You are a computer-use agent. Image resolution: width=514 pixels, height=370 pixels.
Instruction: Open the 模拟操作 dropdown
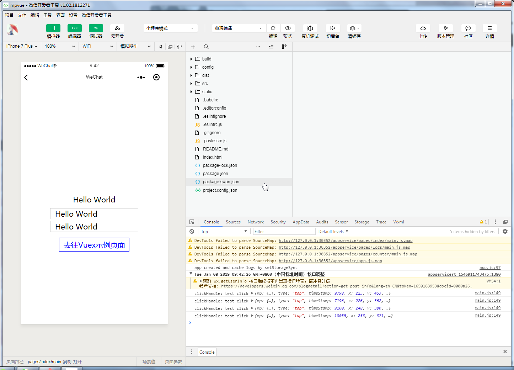[136, 46]
